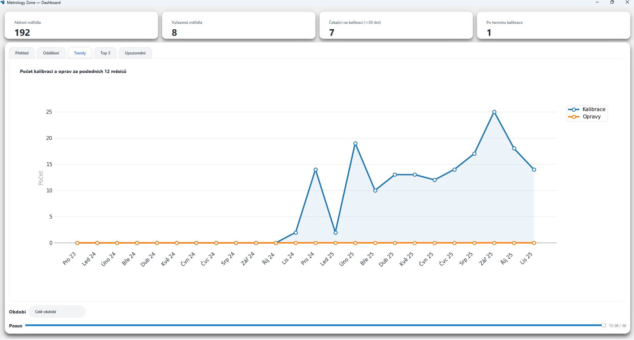The height and width of the screenshot is (340, 634).
Task: Toggle the Kalibrace series in the legend
Action: click(587, 109)
